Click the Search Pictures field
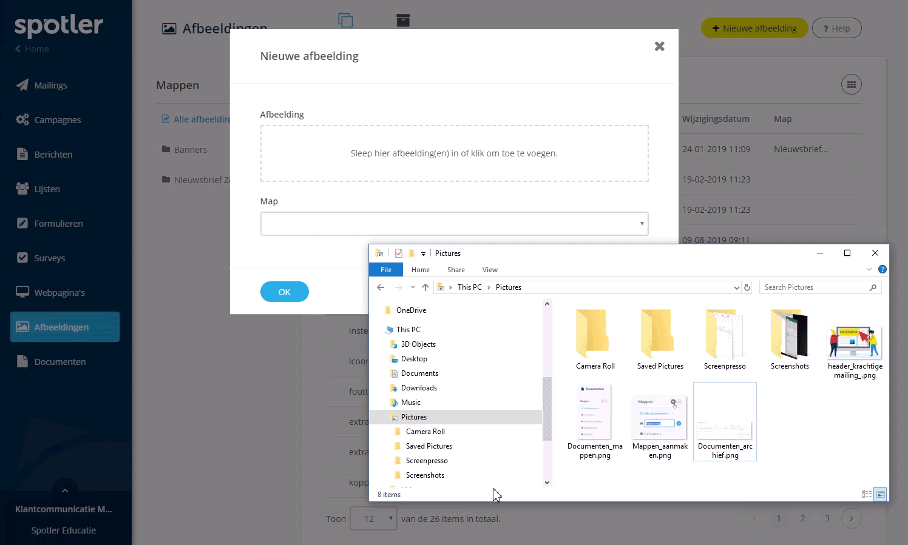This screenshot has width=908, height=545. pyautogui.click(x=820, y=287)
